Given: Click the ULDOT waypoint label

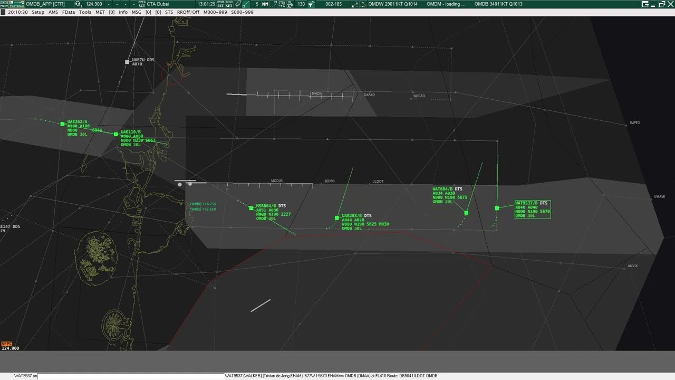Looking at the screenshot, I should tap(378, 182).
